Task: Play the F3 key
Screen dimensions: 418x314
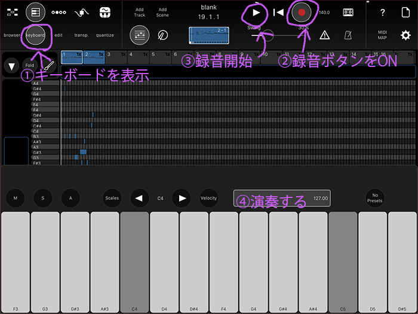Action: click(x=16, y=262)
